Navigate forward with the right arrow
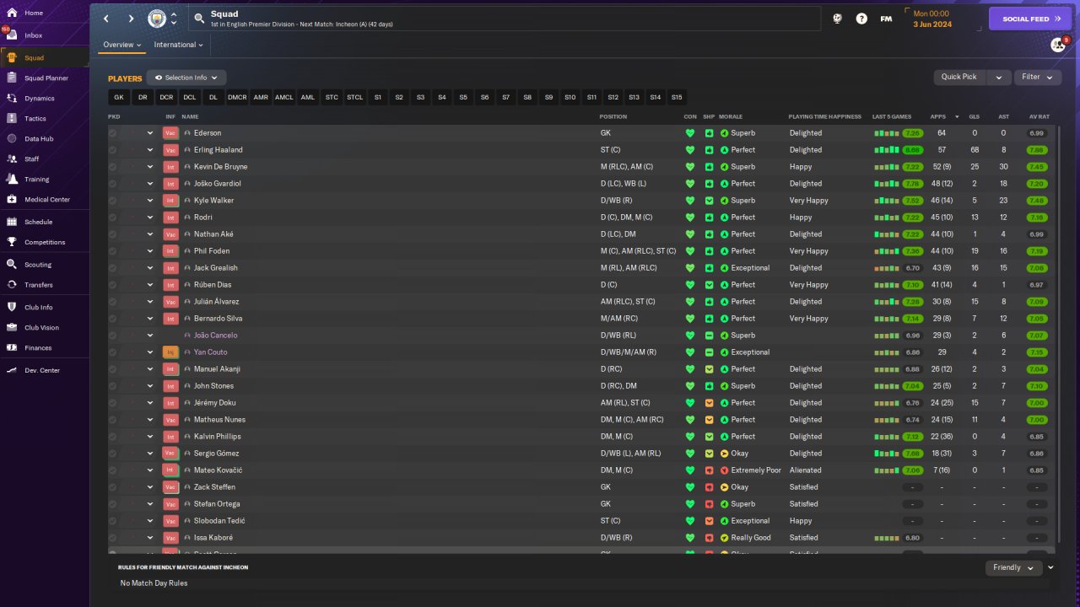 pos(131,19)
